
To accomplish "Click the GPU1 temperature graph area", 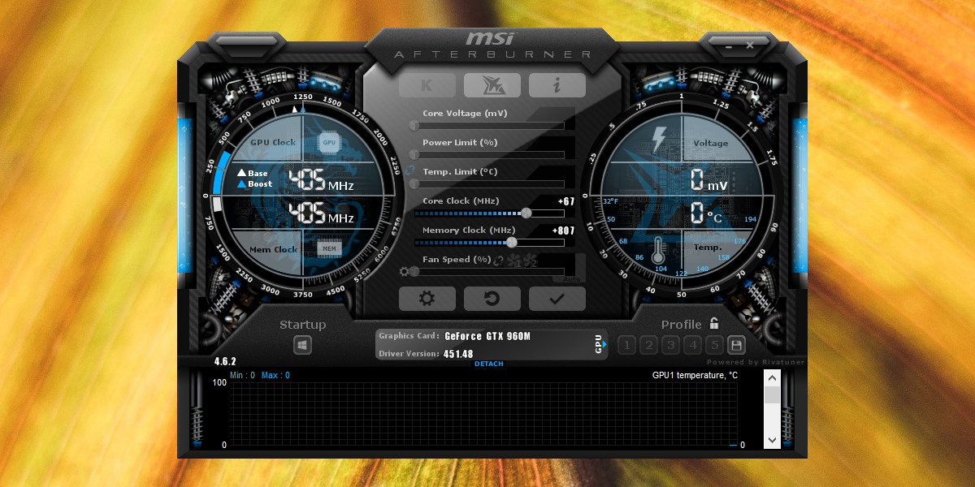I will click(x=483, y=414).
